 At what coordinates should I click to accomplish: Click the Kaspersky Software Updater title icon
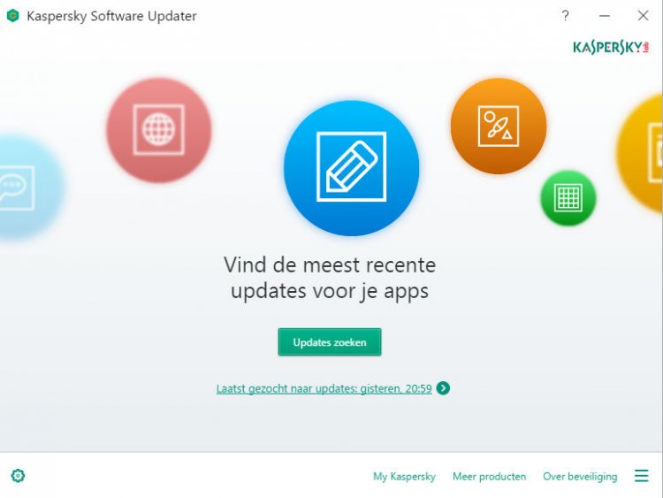tap(13, 16)
